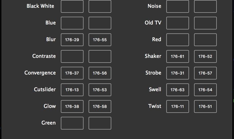Click the Convergence field showing 176-37
The width and height of the screenshot is (234, 139).
coord(72,73)
